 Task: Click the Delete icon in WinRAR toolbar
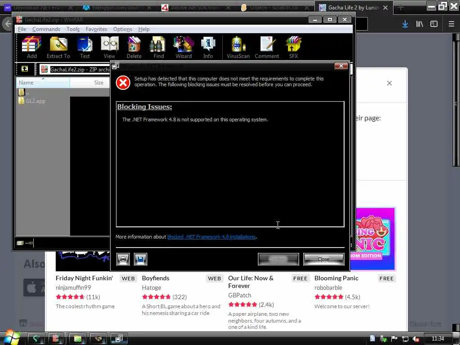(x=134, y=48)
